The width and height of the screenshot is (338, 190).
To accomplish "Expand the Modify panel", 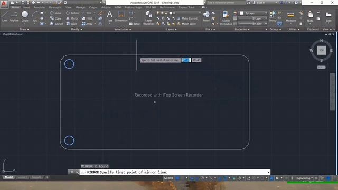I will point(76,29).
